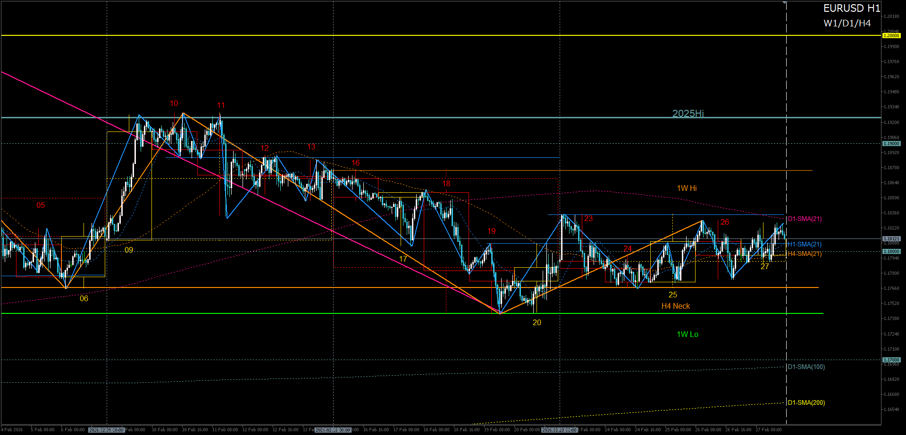Click the current price 1.18121 tag
This screenshot has height=435, width=906.
[891, 239]
